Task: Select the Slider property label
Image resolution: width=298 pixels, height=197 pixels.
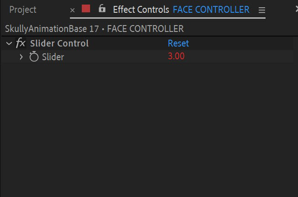Action: point(53,57)
